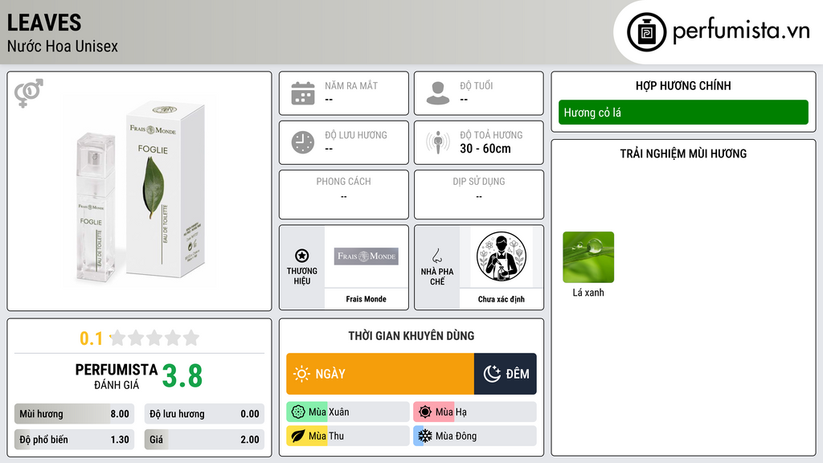Click the sillage icon for Độ toả hương

[x=438, y=142]
